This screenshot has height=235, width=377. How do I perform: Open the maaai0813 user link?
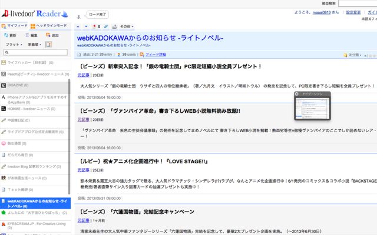(322, 12)
